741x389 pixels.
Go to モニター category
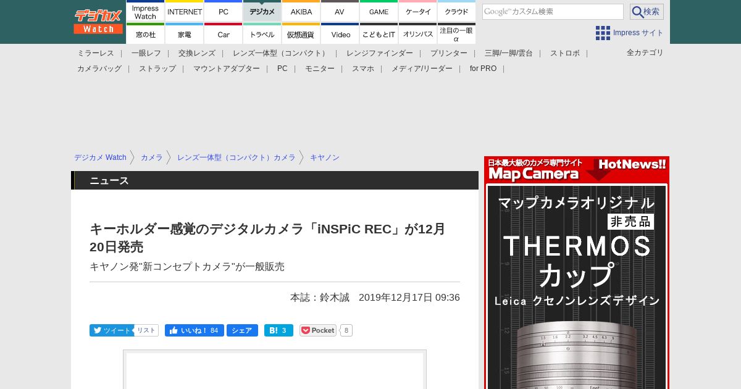point(320,69)
